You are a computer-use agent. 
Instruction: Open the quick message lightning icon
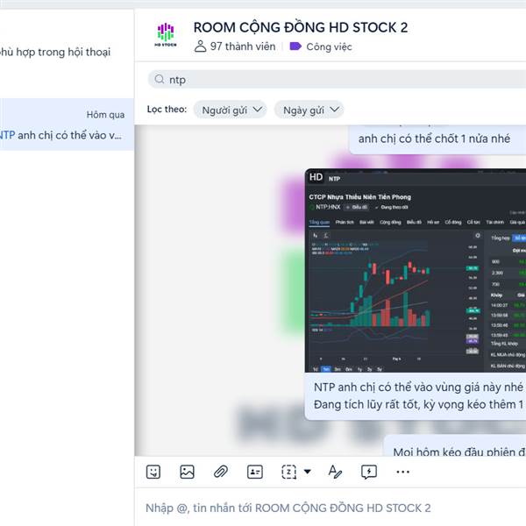click(369, 472)
